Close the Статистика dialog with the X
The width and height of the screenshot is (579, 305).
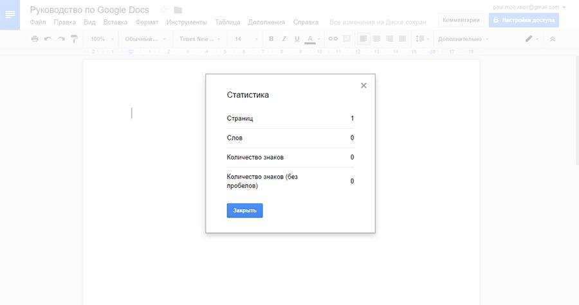point(363,86)
